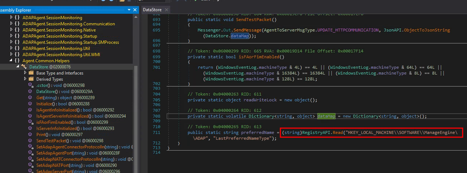
Task: Click the Base Type and Interfaces folder icon
Action: 31,73
